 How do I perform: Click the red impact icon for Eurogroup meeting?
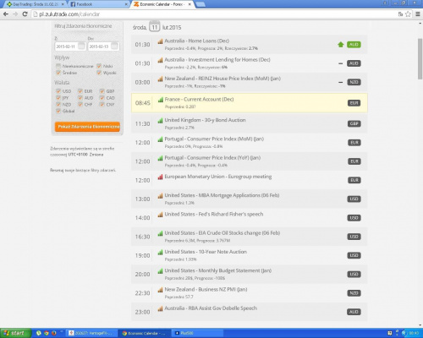click(160, 177)
